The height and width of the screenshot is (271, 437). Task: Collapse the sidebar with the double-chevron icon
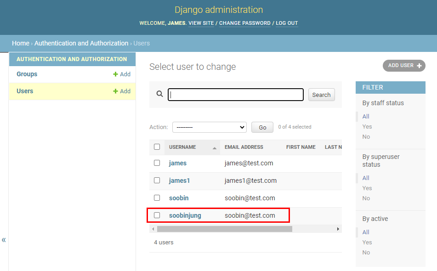[x=4, y=240]
